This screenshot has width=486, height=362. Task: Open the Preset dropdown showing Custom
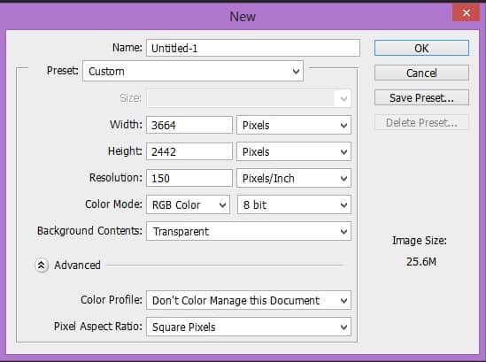[x=193, y=72]
